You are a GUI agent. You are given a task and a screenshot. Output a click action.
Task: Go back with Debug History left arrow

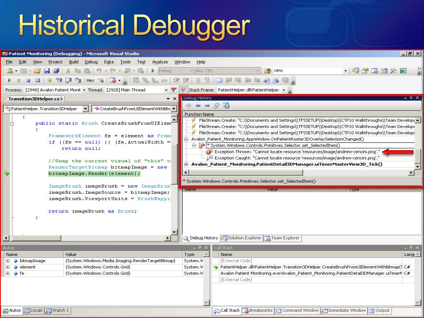(198, 106)
